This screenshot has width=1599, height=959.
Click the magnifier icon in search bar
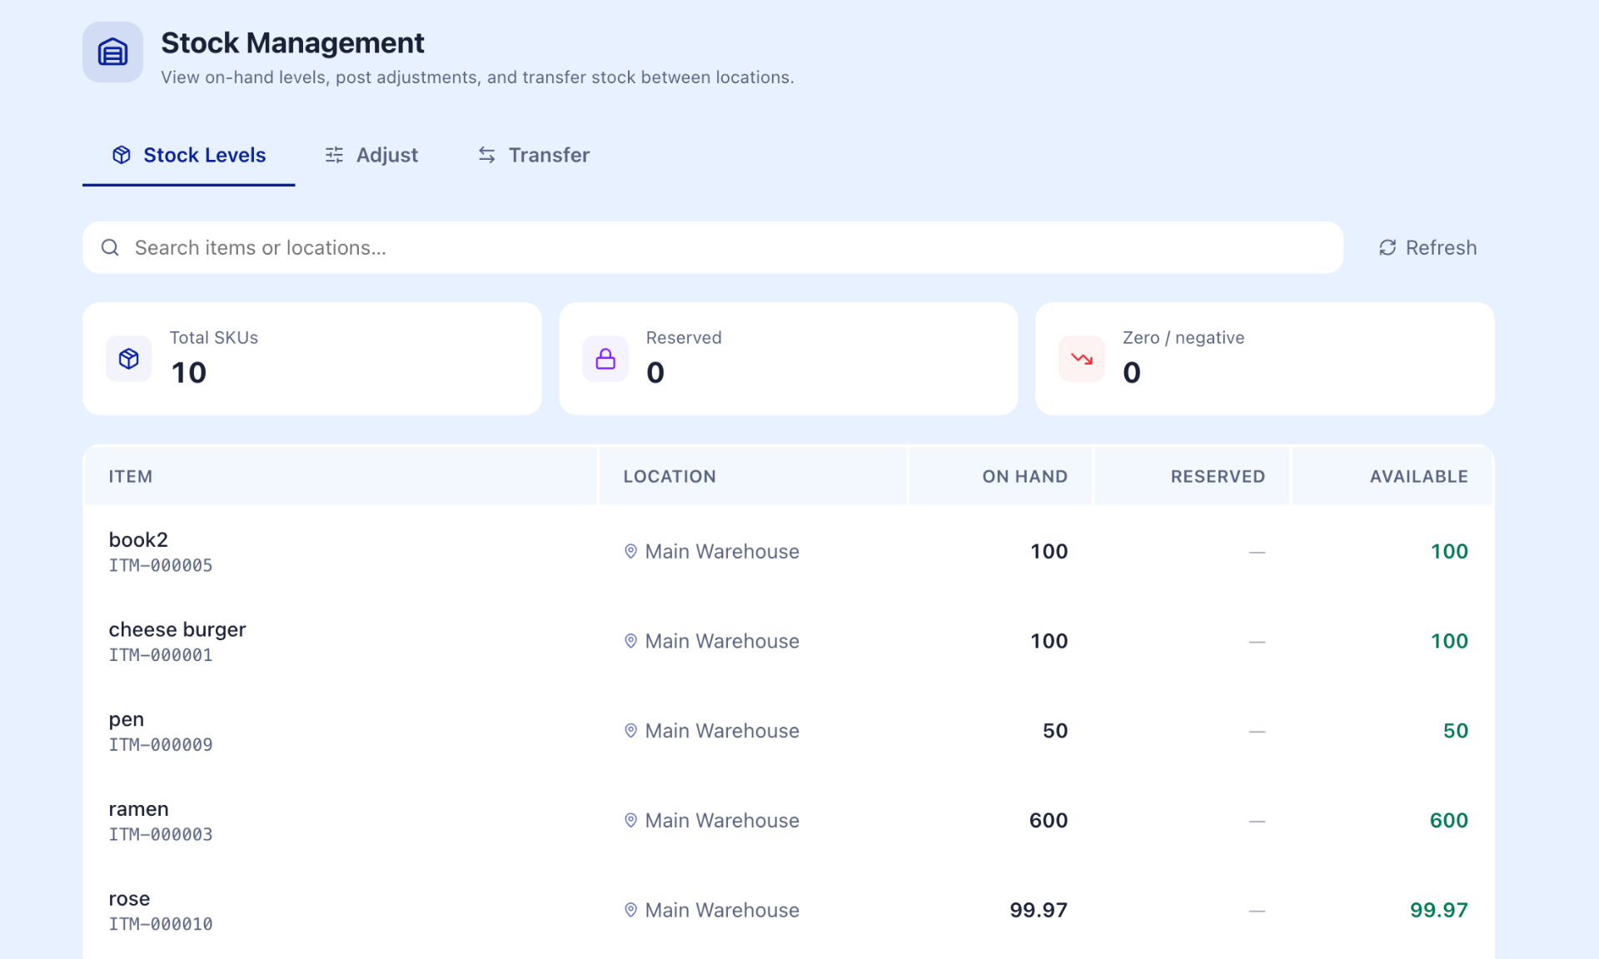110,247
